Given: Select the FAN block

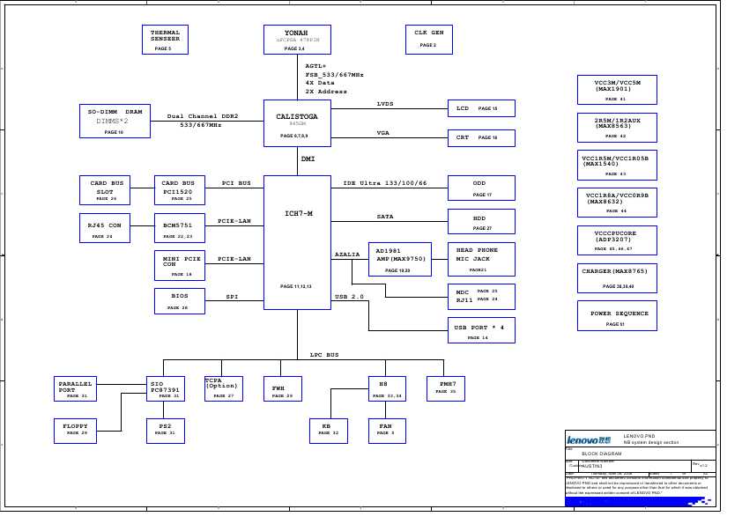Looking at the screenshot, I should 387,431.
